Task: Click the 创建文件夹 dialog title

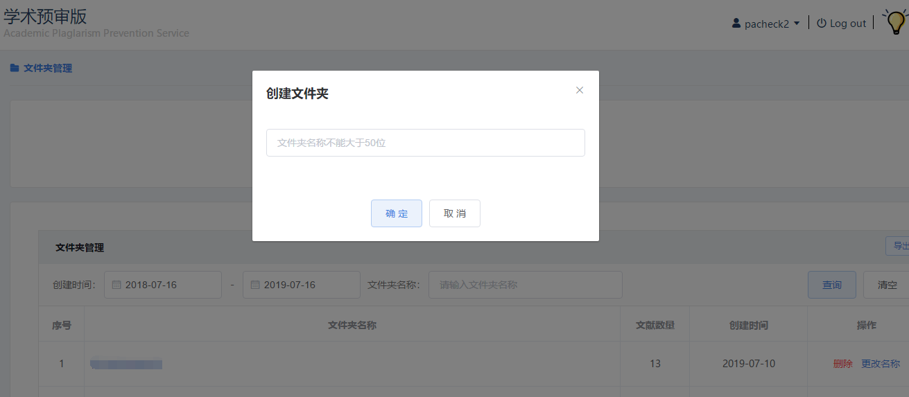Action: (x=297, y=94)
